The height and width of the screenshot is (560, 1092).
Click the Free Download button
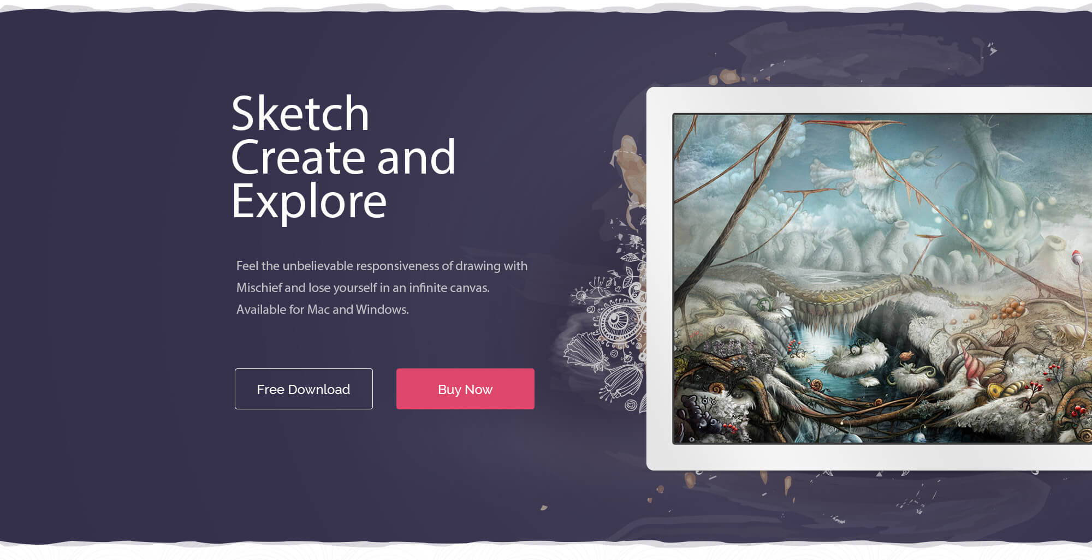point(304,389)
